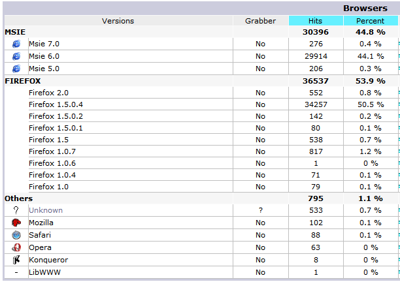Click the Safari row Grabber value No
The image size is (400, 282).
pyautogui.click(x=261, y=235)
